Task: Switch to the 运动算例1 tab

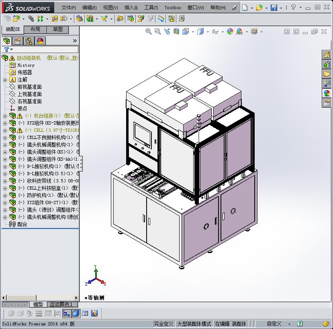Action: pyautogui.click(x=61, y=304)
